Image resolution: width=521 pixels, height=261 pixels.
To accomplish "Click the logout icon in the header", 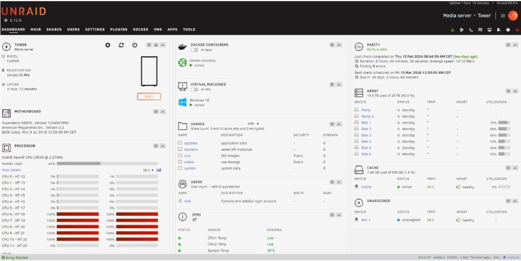I will click(462, 30).
